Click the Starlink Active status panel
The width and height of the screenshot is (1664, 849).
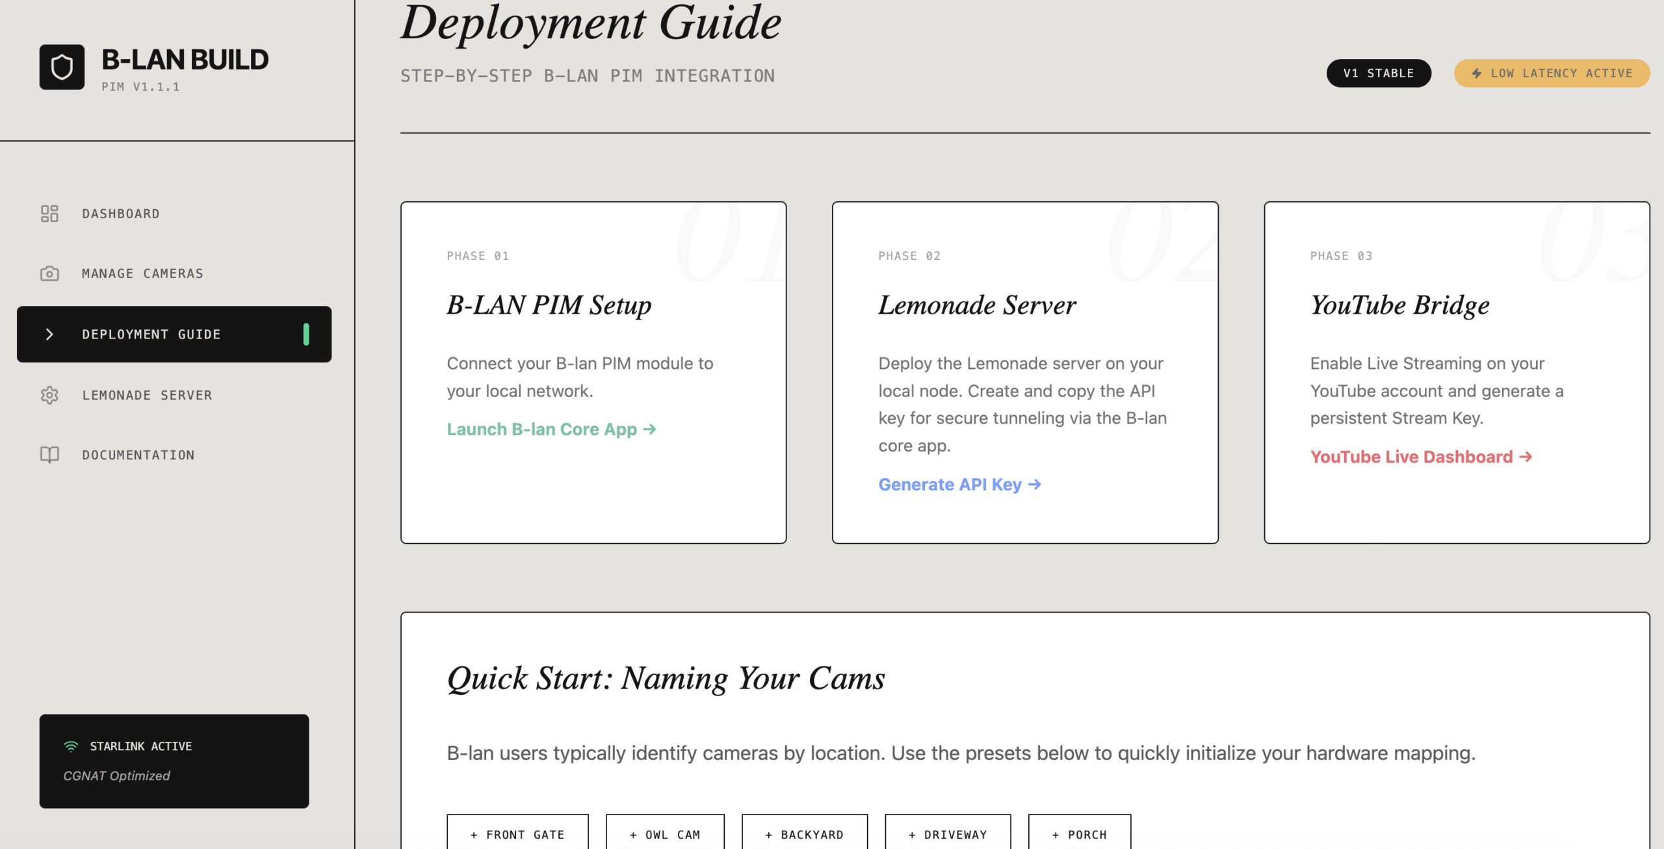(174, 761)
